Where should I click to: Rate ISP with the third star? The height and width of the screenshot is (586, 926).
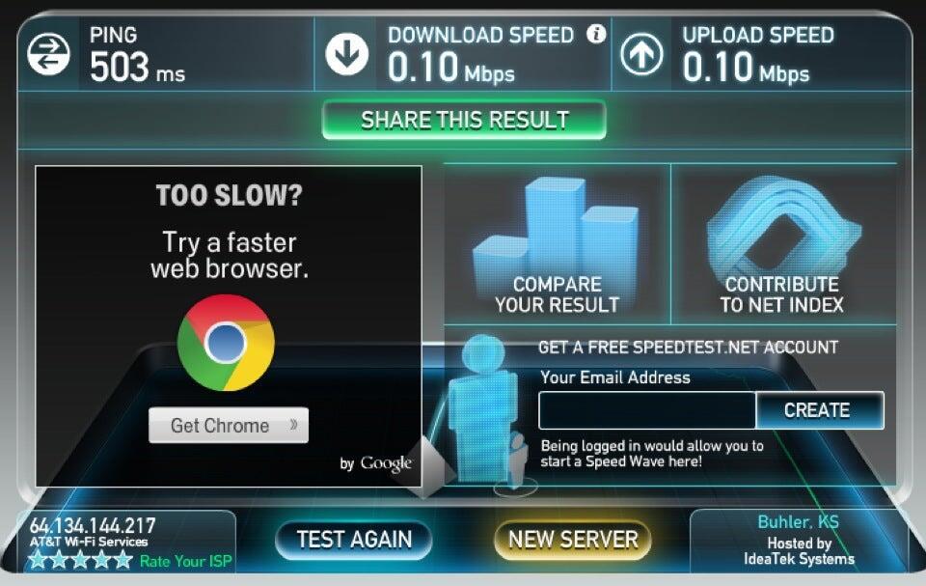[x=80, y=559]
